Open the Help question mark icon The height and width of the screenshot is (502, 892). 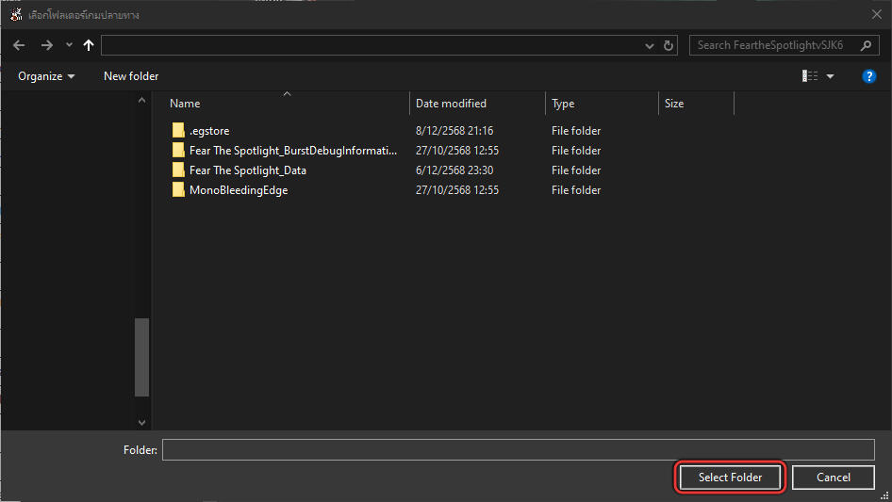click(x=869, y=76)
